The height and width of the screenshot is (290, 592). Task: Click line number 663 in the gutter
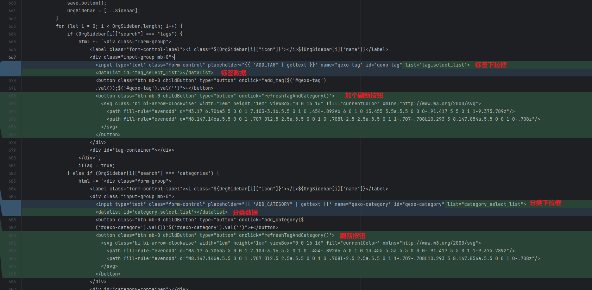click(x=12, y=26)
